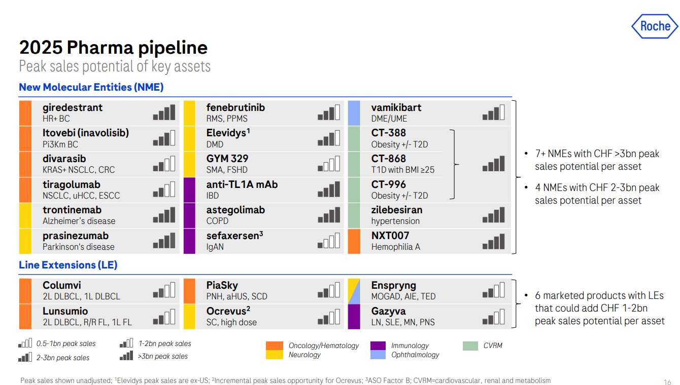The height and width of the screenshot is (385, 680).
Task: Click the >3bn peak sales legend icon
Action: 127,356
